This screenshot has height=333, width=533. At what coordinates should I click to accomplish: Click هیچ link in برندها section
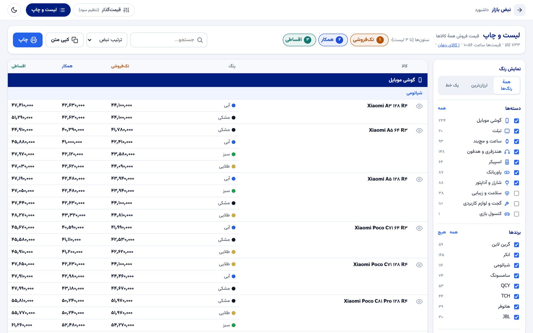tap(442, 232)
